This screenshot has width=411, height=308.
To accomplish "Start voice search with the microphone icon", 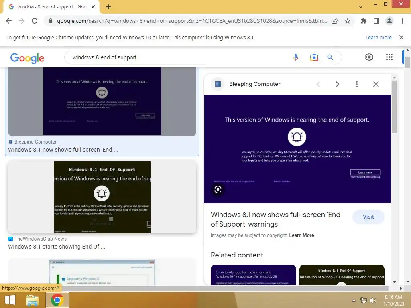I will pyautogui.click(x=296, y=57).
